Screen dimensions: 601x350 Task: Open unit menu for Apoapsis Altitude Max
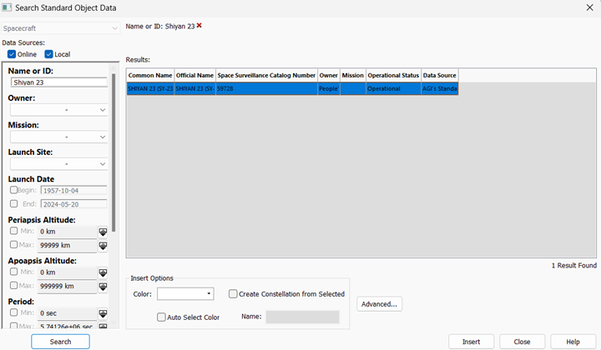(103, 287)
